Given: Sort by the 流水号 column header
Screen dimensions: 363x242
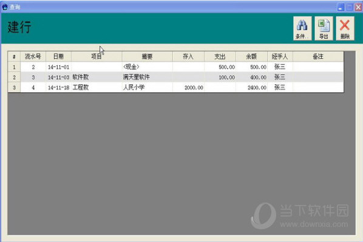Looking at the screenshot, I should (33, 56).
